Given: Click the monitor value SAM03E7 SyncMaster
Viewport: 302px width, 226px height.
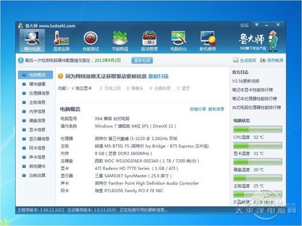Looking at the screenshot, I should (133, 176).
